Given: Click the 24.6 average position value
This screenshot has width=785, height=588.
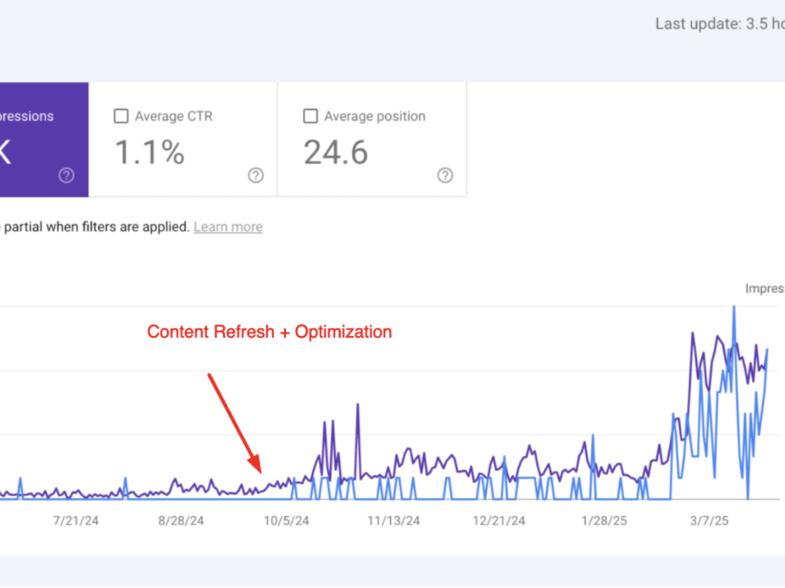Looking at the screenshot, I should [x=336, y=152].
